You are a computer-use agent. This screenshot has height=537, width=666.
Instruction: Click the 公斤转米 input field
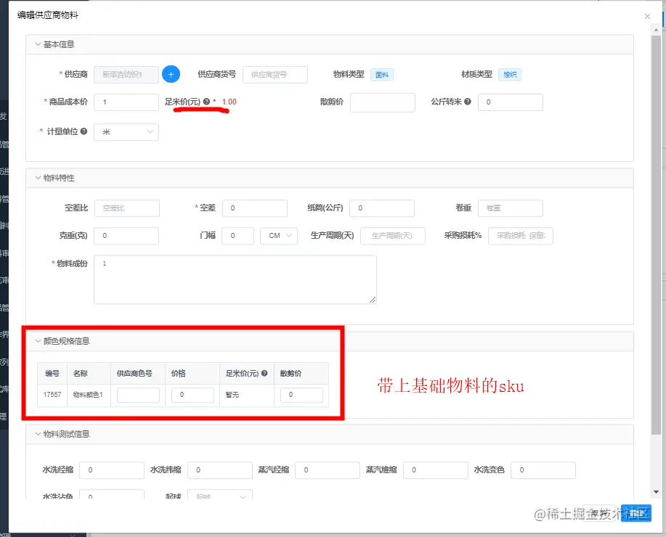pyautogui.click(x=511, y=102)
